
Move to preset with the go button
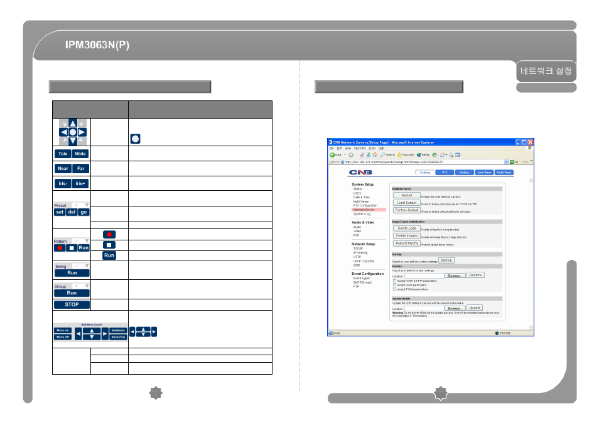point(84,212)
